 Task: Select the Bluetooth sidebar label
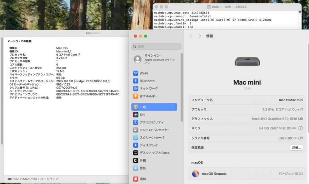click(x=147, y=81)
